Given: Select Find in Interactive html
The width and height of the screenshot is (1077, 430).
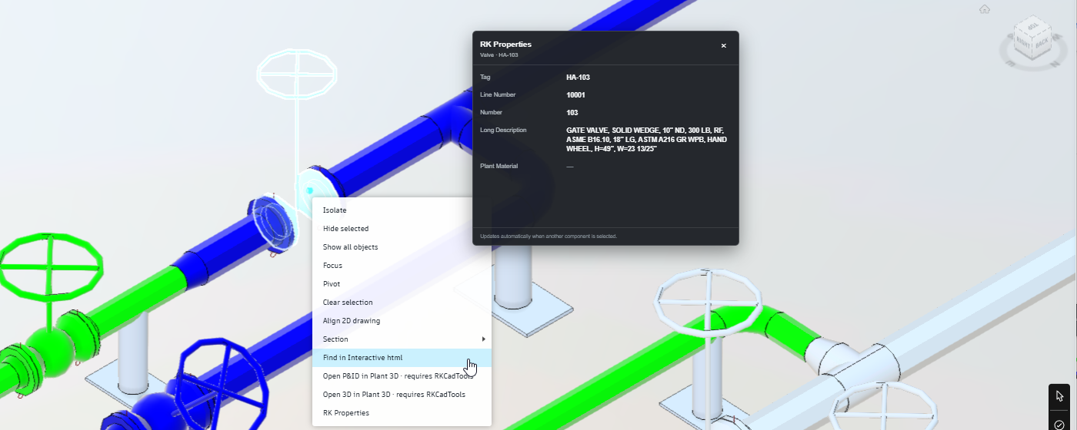Looking at the screenshot, I should point(402,358).
